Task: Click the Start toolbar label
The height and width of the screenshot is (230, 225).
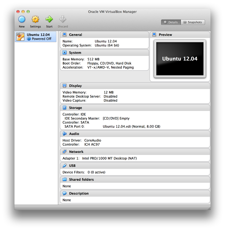Action: click(x=49, y=27)
